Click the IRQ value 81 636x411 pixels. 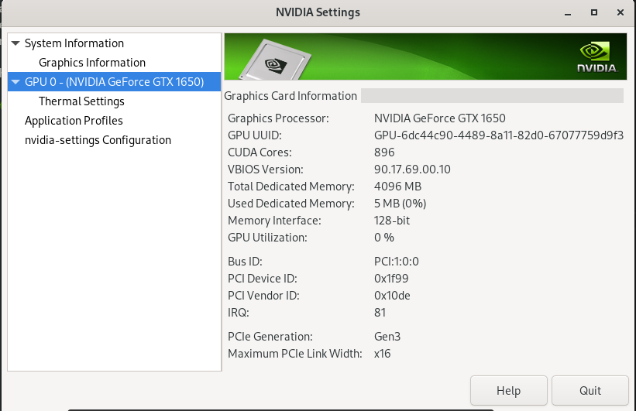click(x=380, y=313)
